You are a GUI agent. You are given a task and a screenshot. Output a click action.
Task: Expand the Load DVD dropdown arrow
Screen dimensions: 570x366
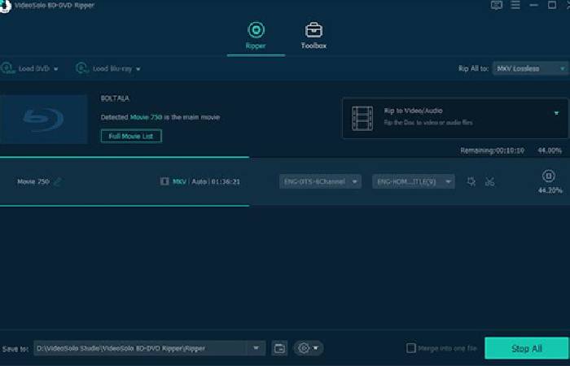(56, 69)
